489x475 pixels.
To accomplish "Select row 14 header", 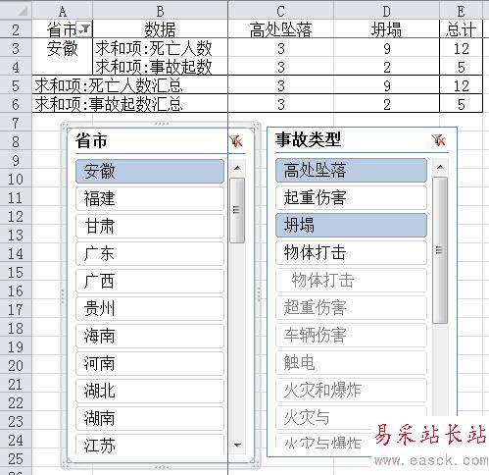I will pyautogui.click(x=16, y=253).
